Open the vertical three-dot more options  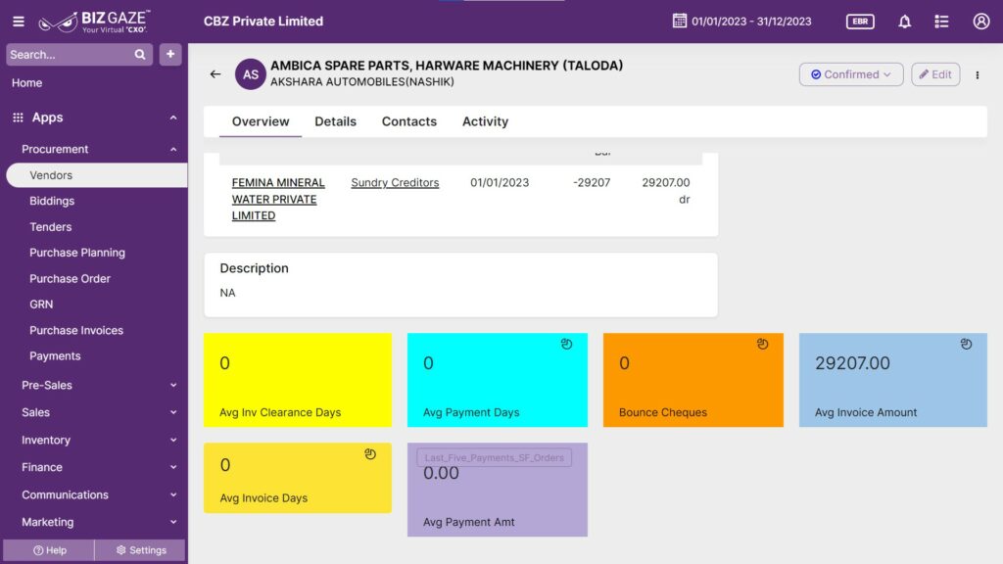[978, 74]
